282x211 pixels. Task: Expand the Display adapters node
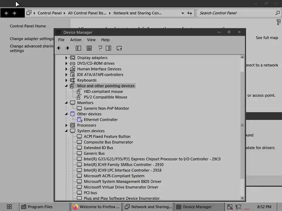pyautogui.click(x=66, y=58)
